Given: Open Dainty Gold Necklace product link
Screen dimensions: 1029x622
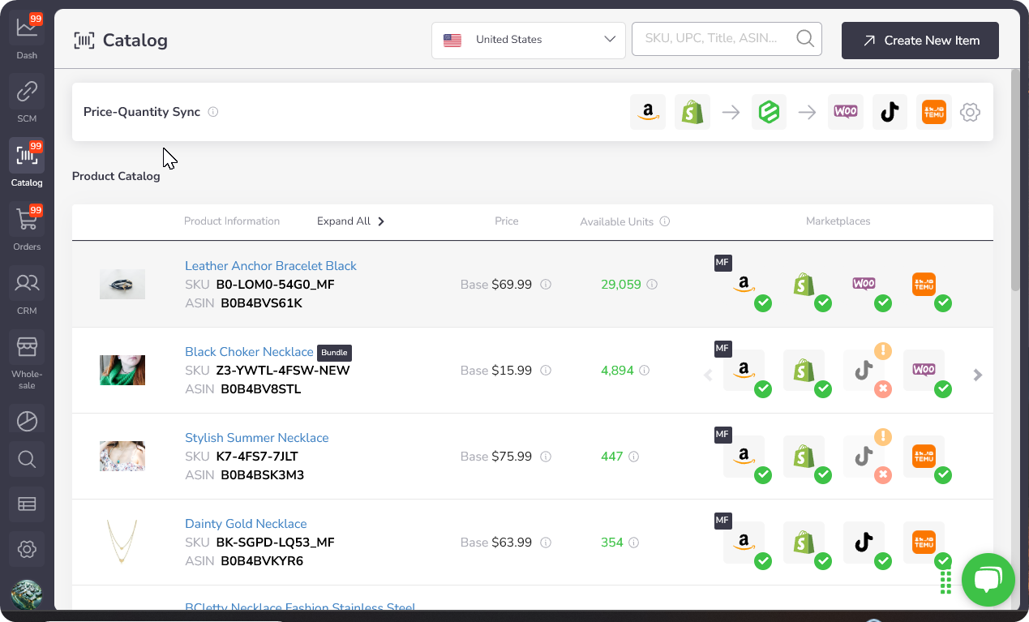Looking at the screenshot, I should click(x=246, y=524).
